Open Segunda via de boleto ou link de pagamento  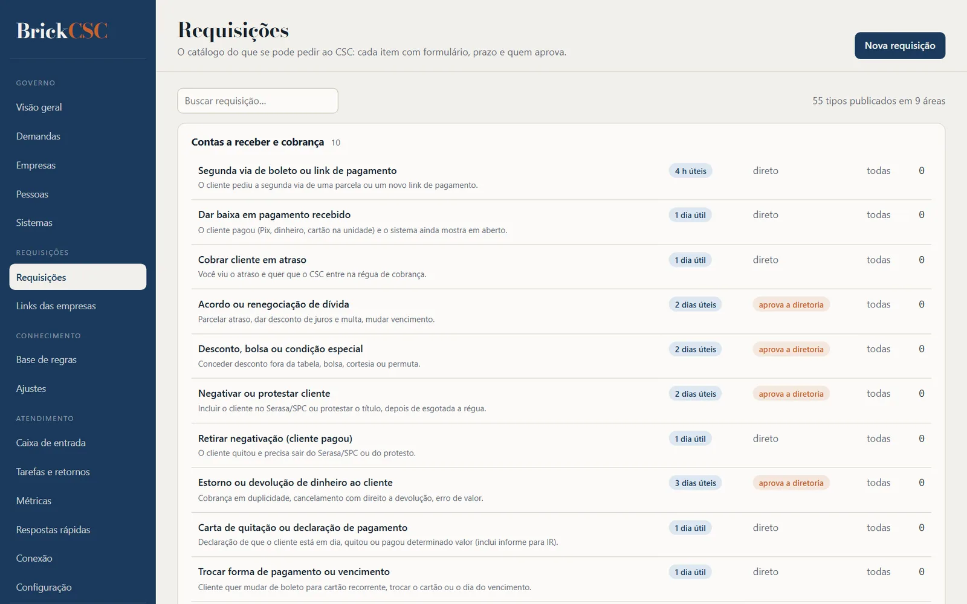pos(561,178)
